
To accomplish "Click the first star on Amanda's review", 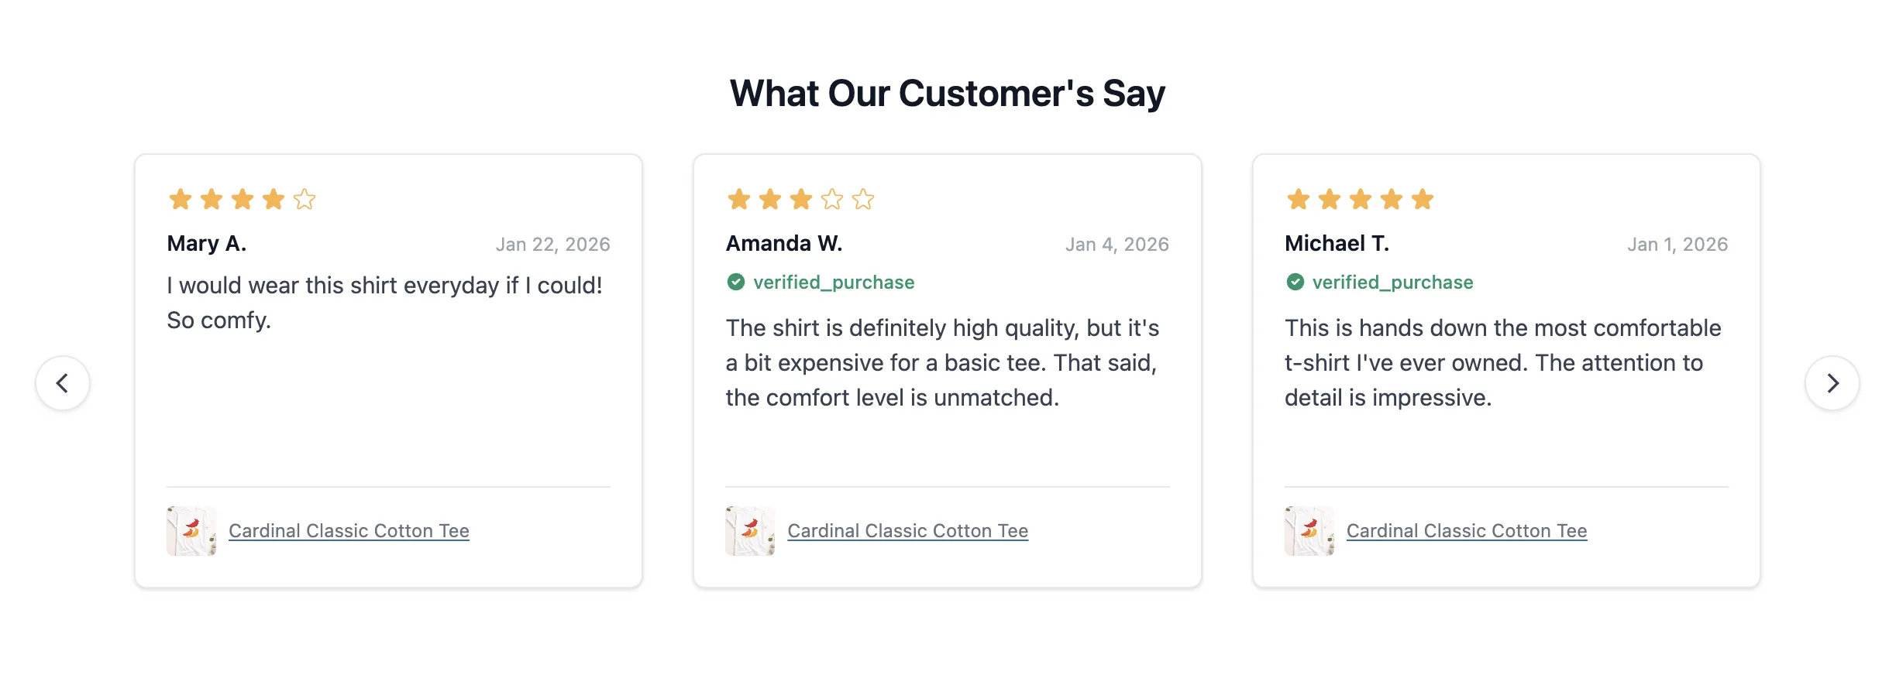I will pyautogui.click(x=739, y=200).
